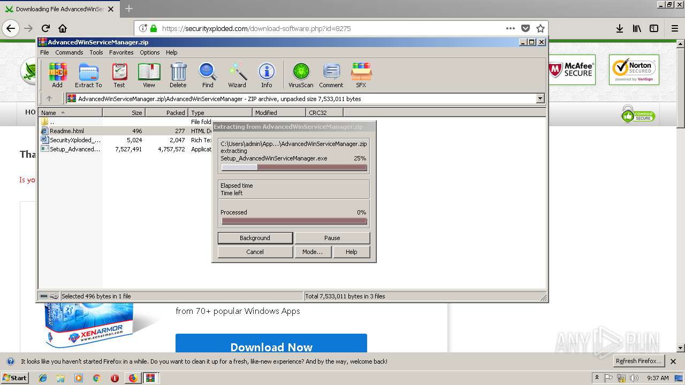Click the Processed total progress bar
The image size is (685, 385).
[294, 221]
